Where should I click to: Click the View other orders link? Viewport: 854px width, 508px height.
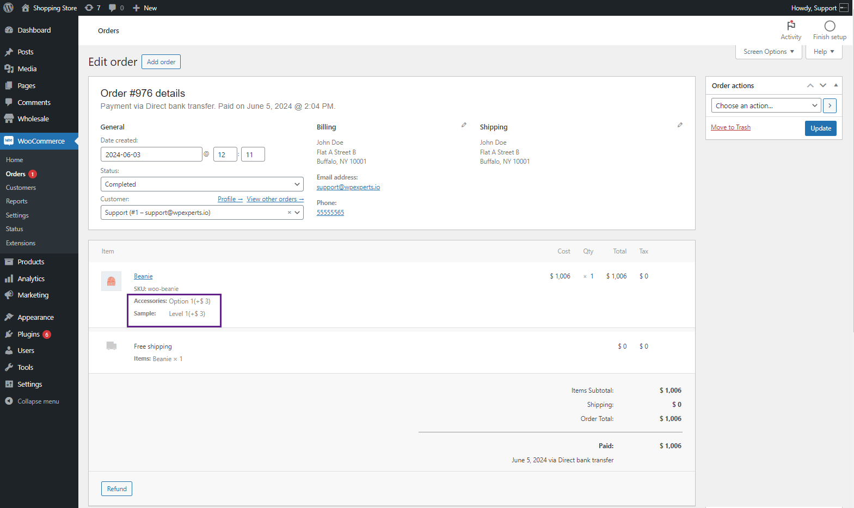coord(275,199)
